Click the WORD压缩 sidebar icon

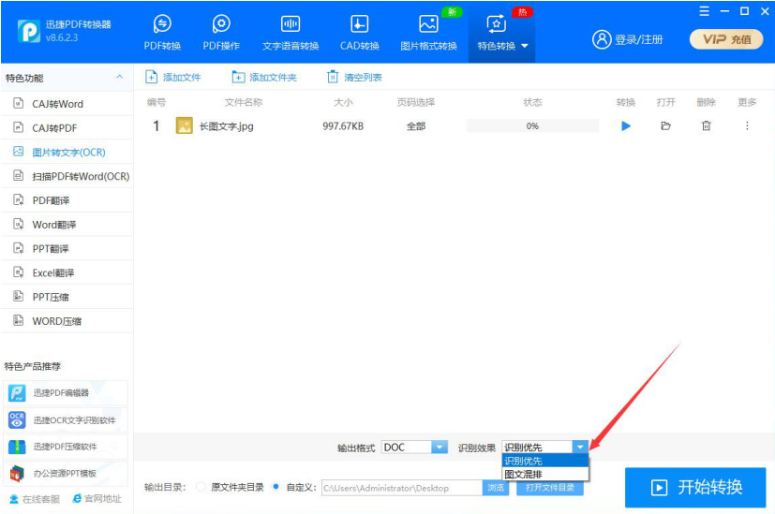[x=19, y=320]
